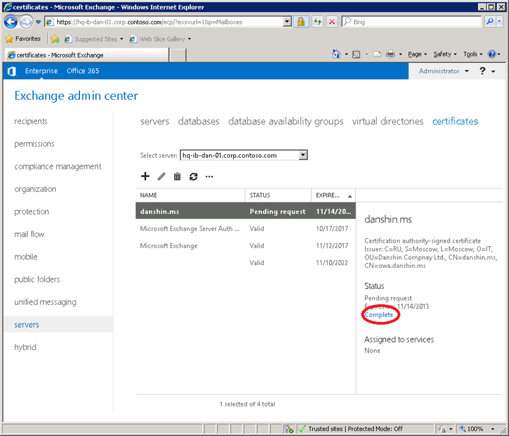Viewport: 509px width, 436px height.
Task: Expand the Bing search options dropdown
Action: point(499,22)
